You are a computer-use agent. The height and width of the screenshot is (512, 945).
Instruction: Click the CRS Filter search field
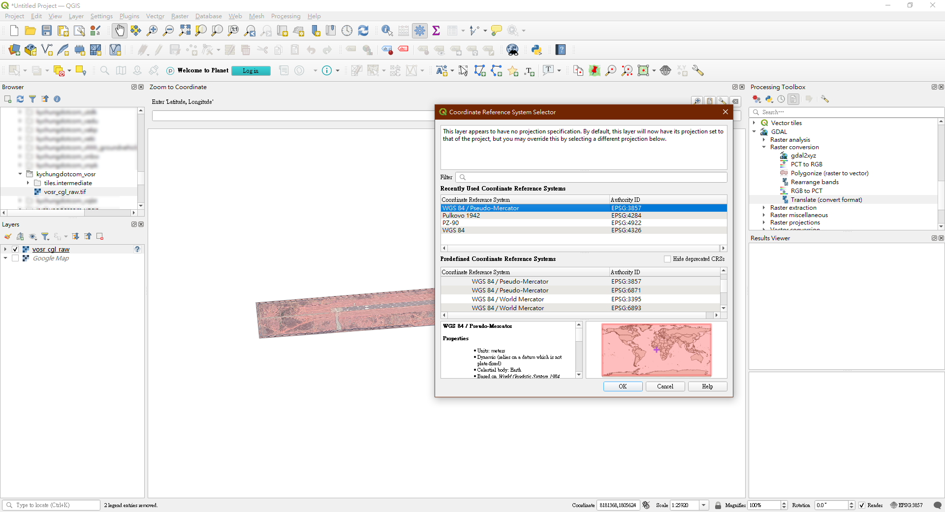[591, 177]
